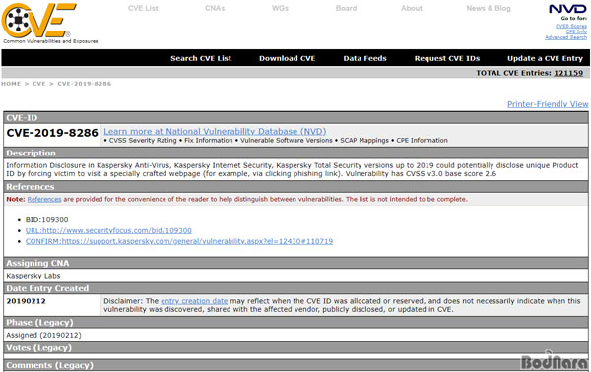Open the CNAs menu
Screen dimensions: 591x372
[x=215, y=8]
